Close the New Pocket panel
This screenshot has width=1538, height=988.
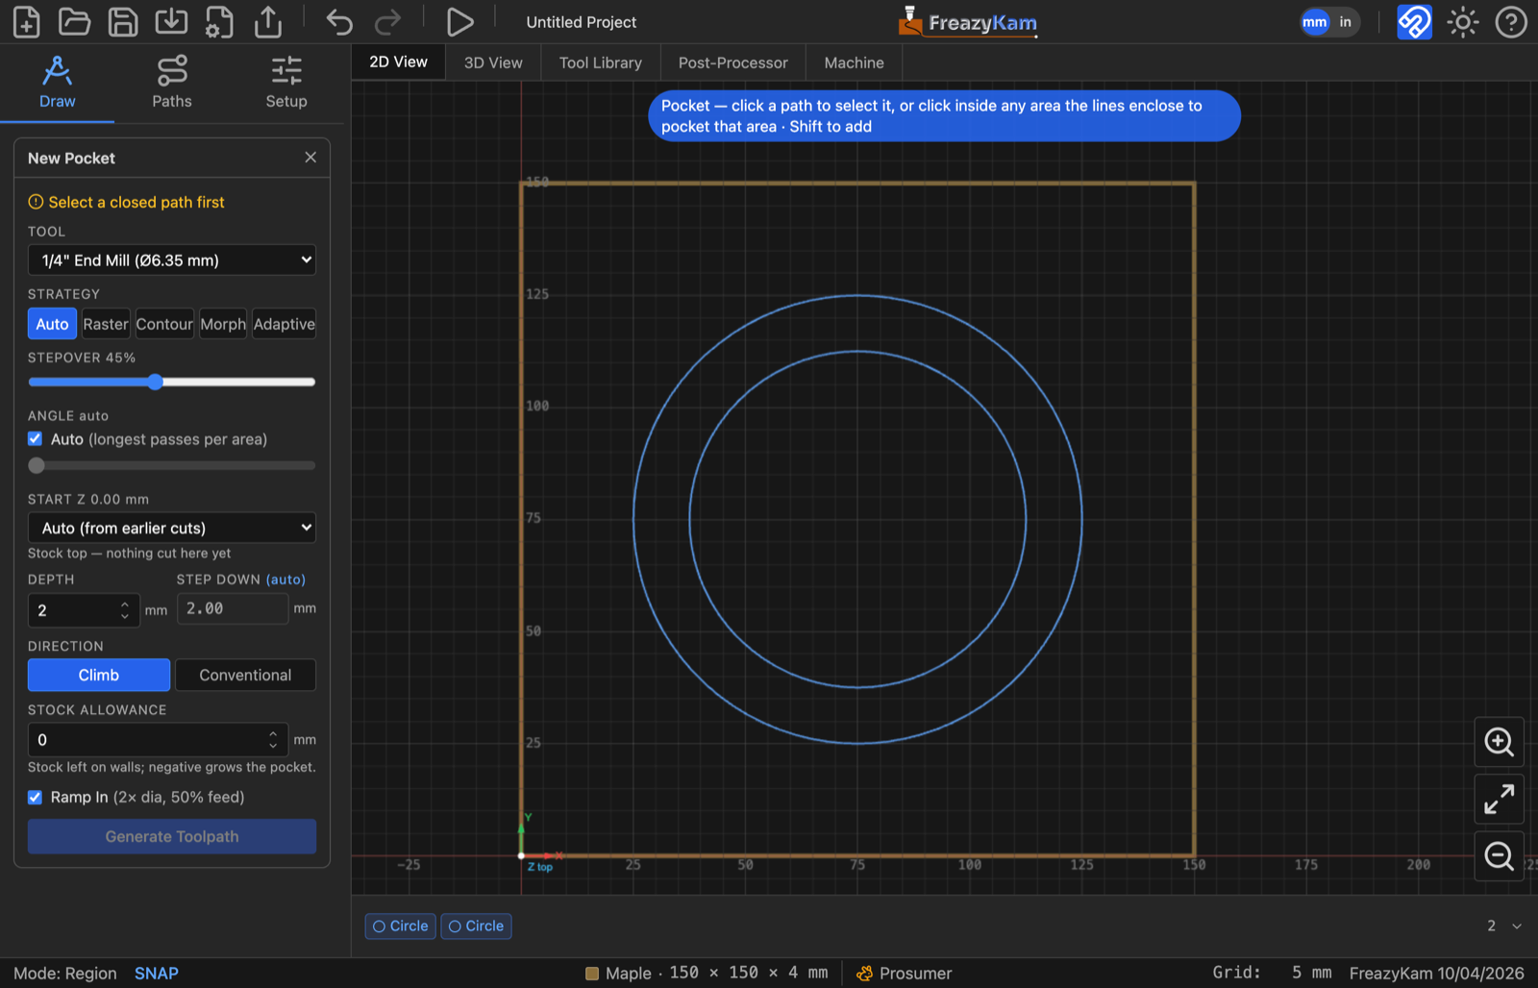(x=310, y=157)
